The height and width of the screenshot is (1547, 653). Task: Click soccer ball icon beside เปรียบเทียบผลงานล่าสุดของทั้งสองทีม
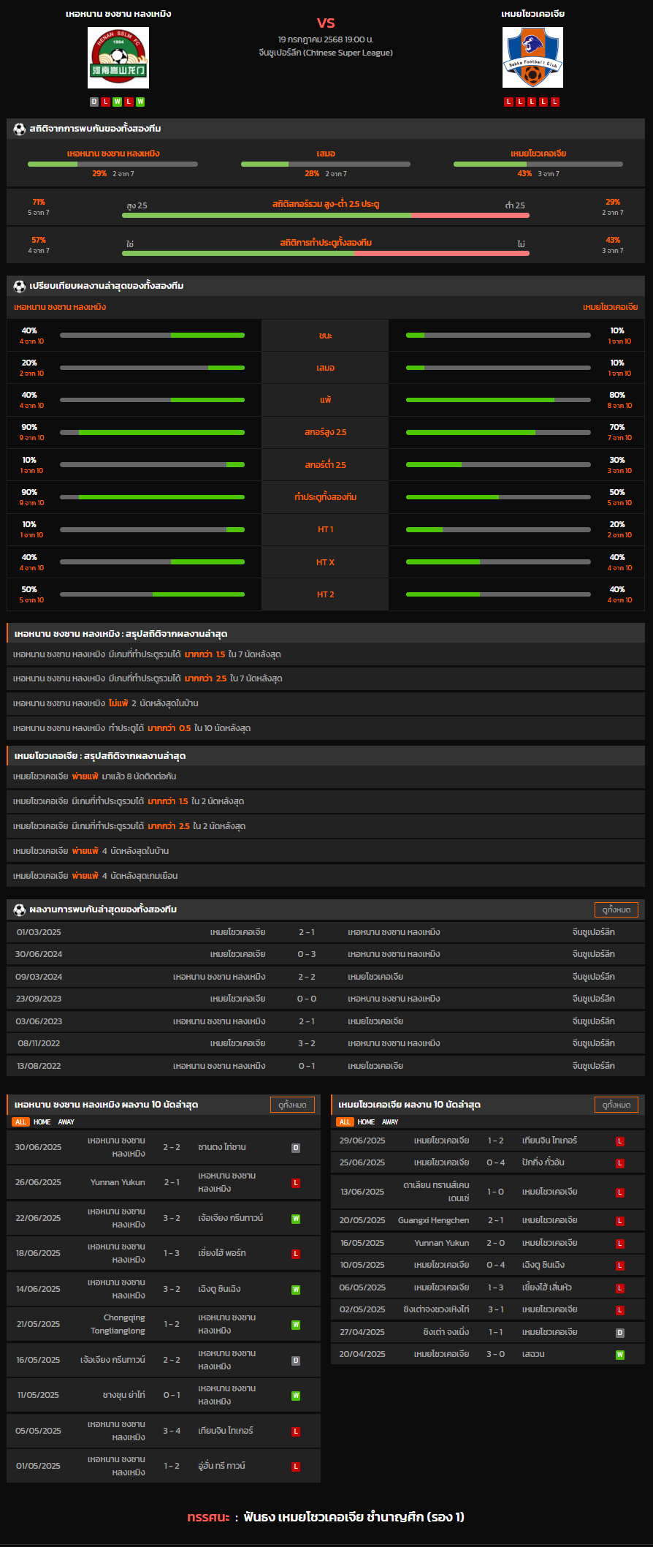20,286
